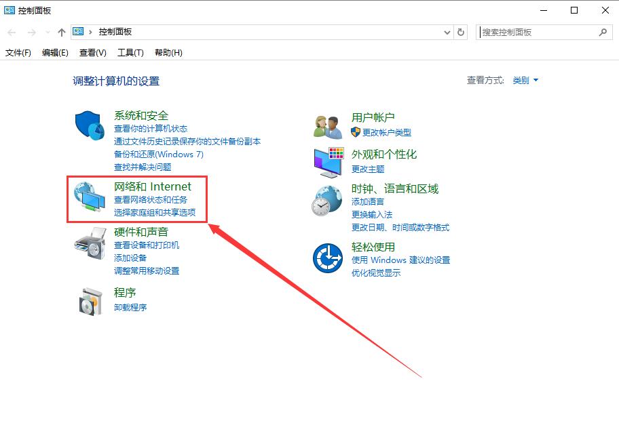Click the 轻松使用 clock-face icon

(x=328, y=258)
